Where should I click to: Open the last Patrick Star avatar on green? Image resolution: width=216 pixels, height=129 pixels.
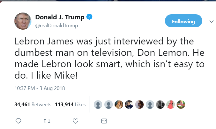pos(181,105)
